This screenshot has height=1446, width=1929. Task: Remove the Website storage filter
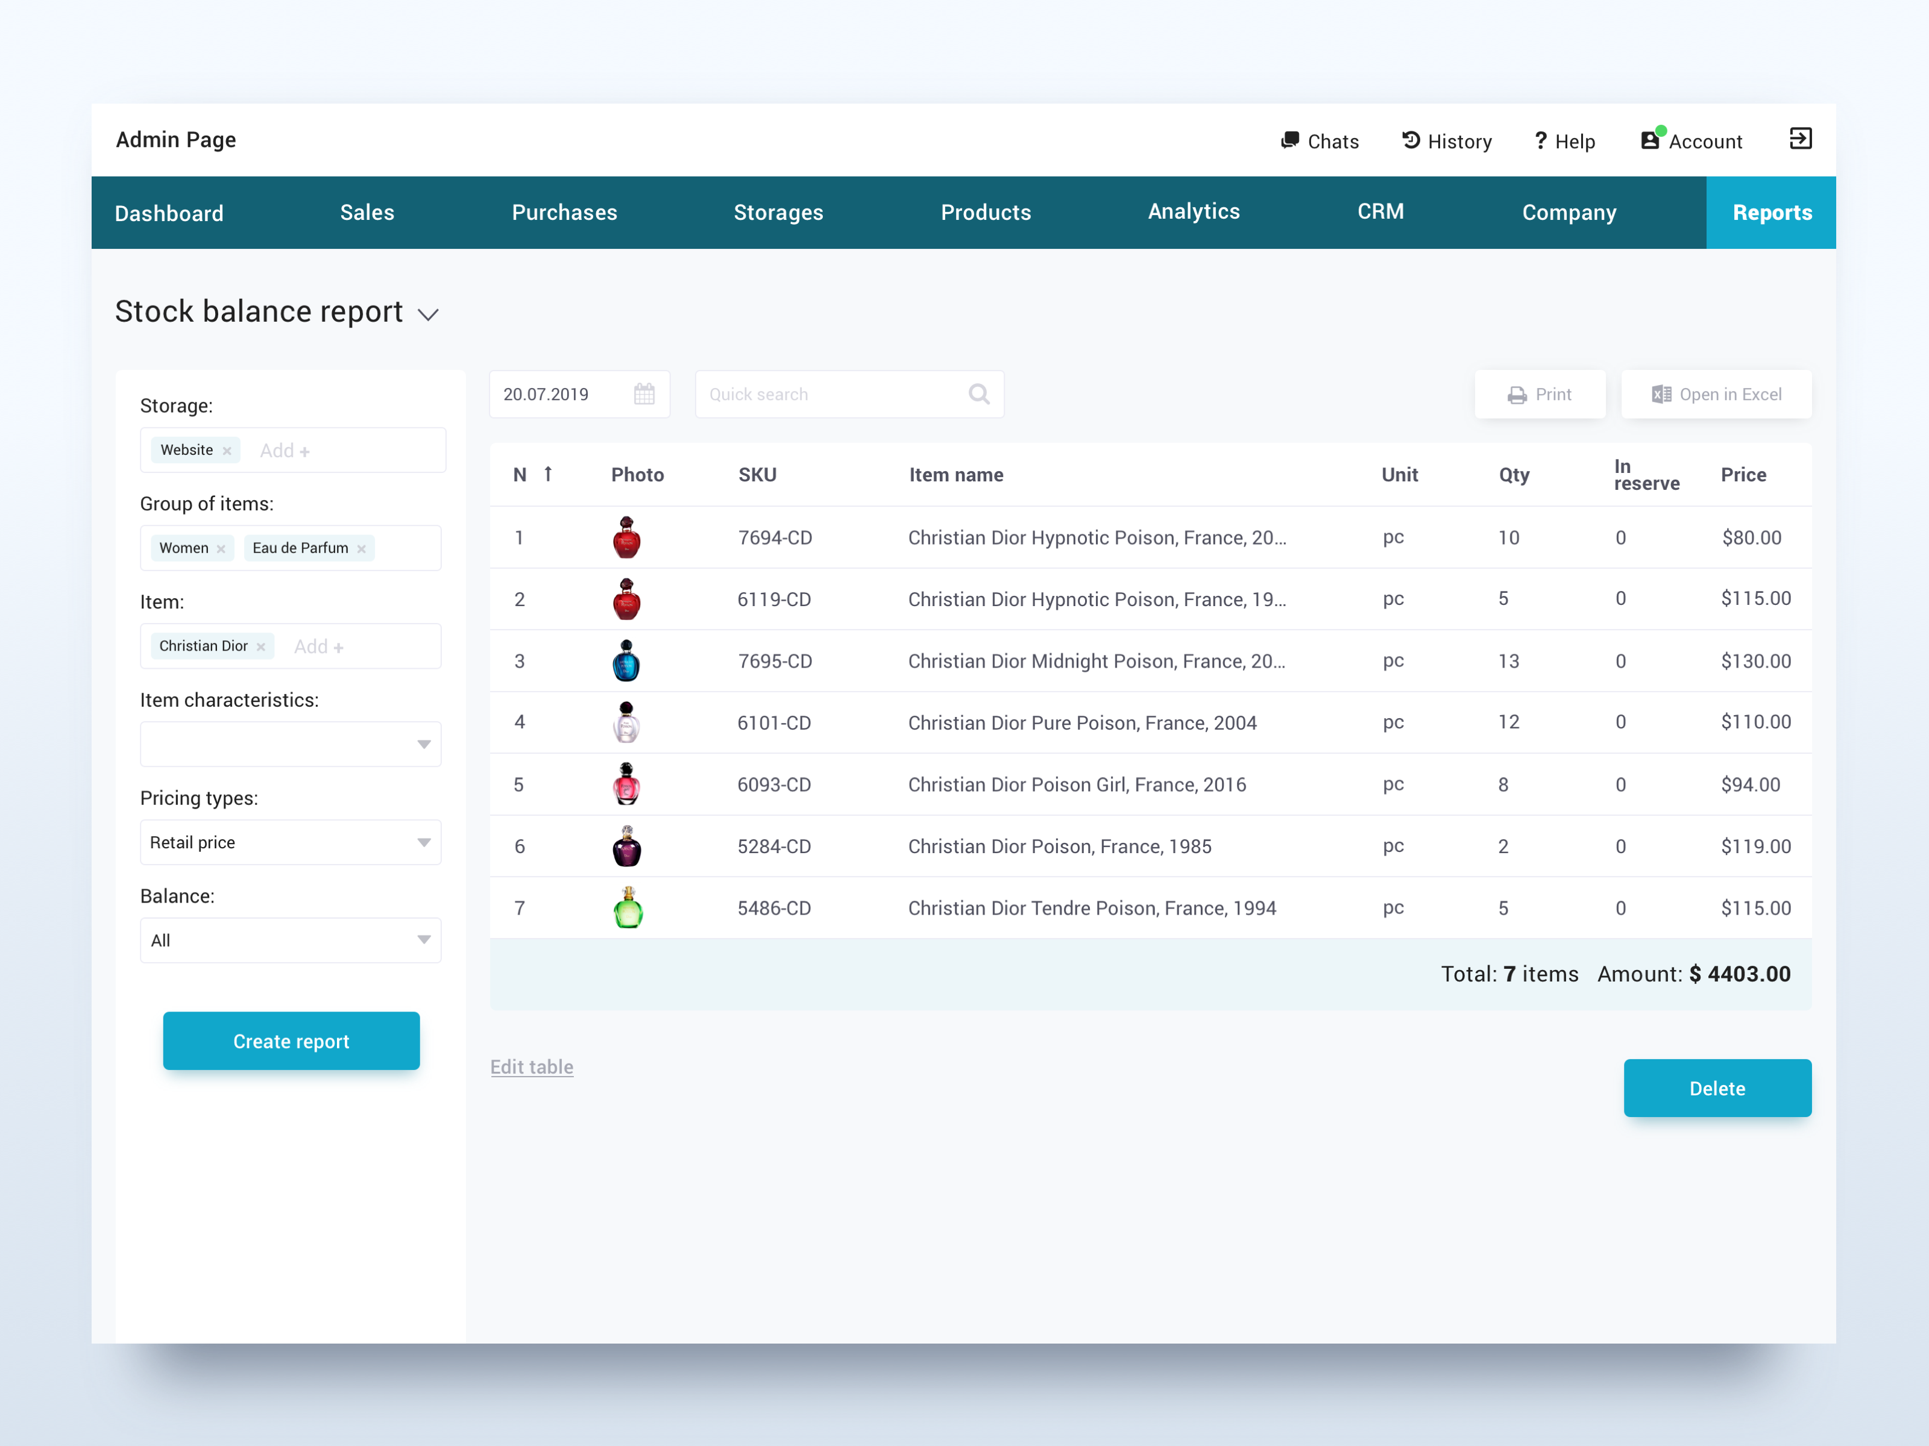coord(227,449)
